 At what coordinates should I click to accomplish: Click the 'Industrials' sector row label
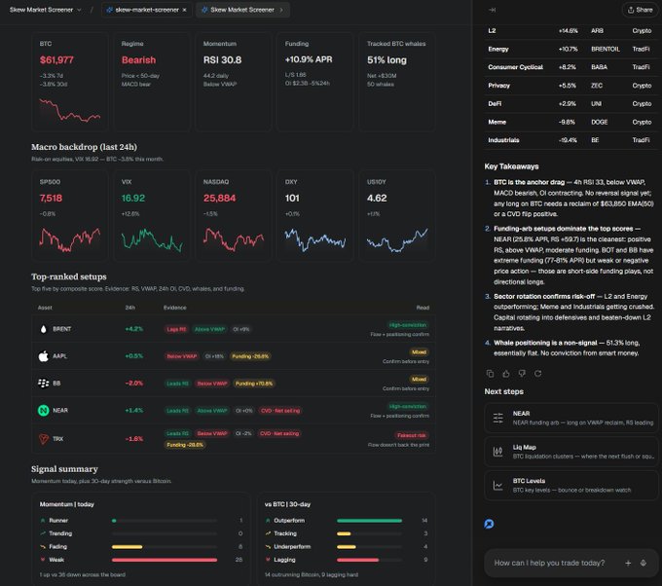(x=503, y=140)
